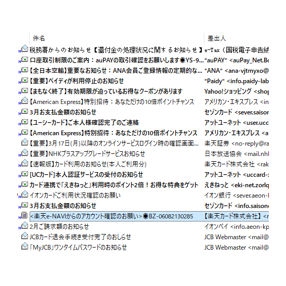Click envelope icon of 税務署からのお知らせ mail
Image resolution: width=286 pixels, height=286 pixels.
[24, 49]
